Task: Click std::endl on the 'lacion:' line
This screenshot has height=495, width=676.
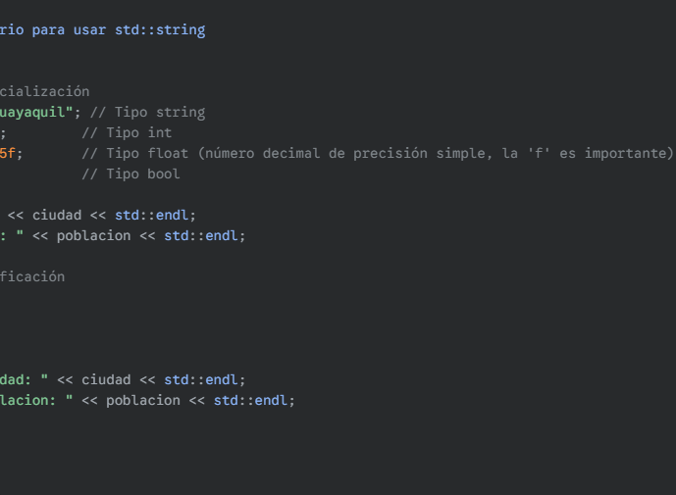Action: pyautogui.click(x=250, y=400)
